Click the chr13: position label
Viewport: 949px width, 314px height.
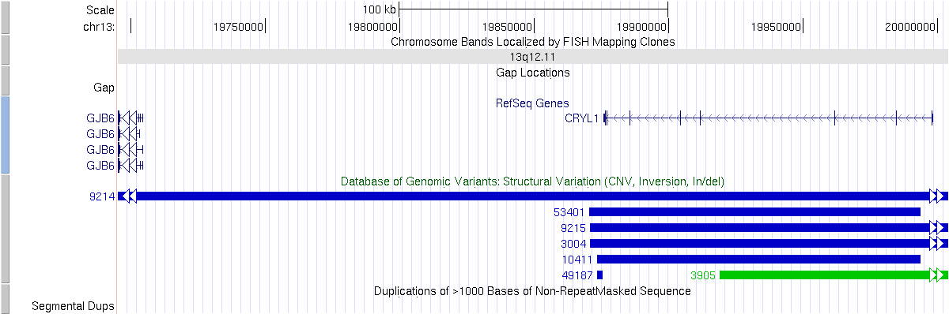(x=99, y=26)
